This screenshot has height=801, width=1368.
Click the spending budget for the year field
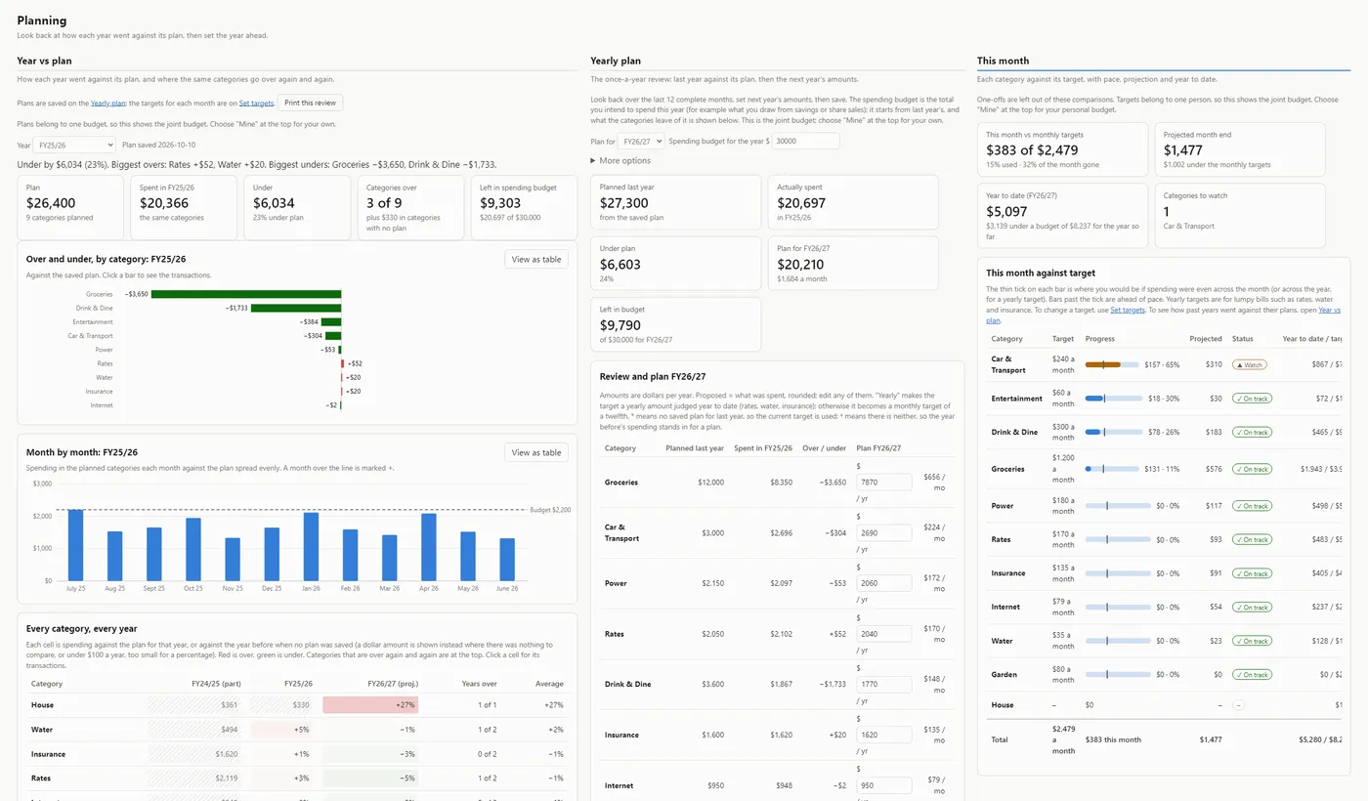[x=806, y=141]
